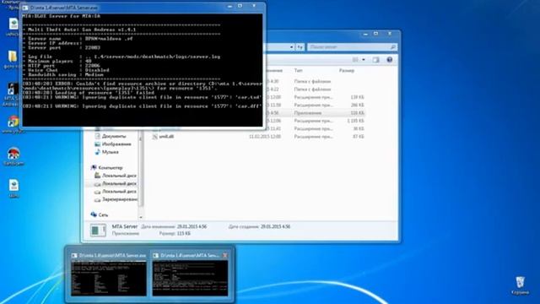Minimize the Explorer window
Image resolution: width=540 pixels, height=304 pixels.
coord(365,34)
